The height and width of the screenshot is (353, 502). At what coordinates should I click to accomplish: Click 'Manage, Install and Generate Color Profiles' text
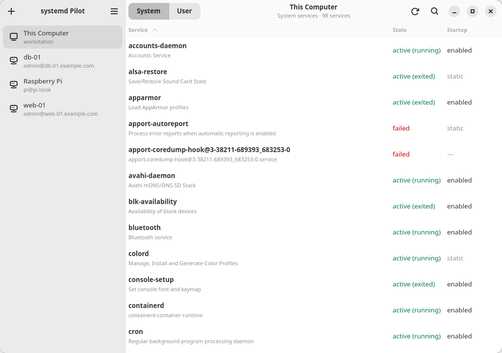click(183, 263)
